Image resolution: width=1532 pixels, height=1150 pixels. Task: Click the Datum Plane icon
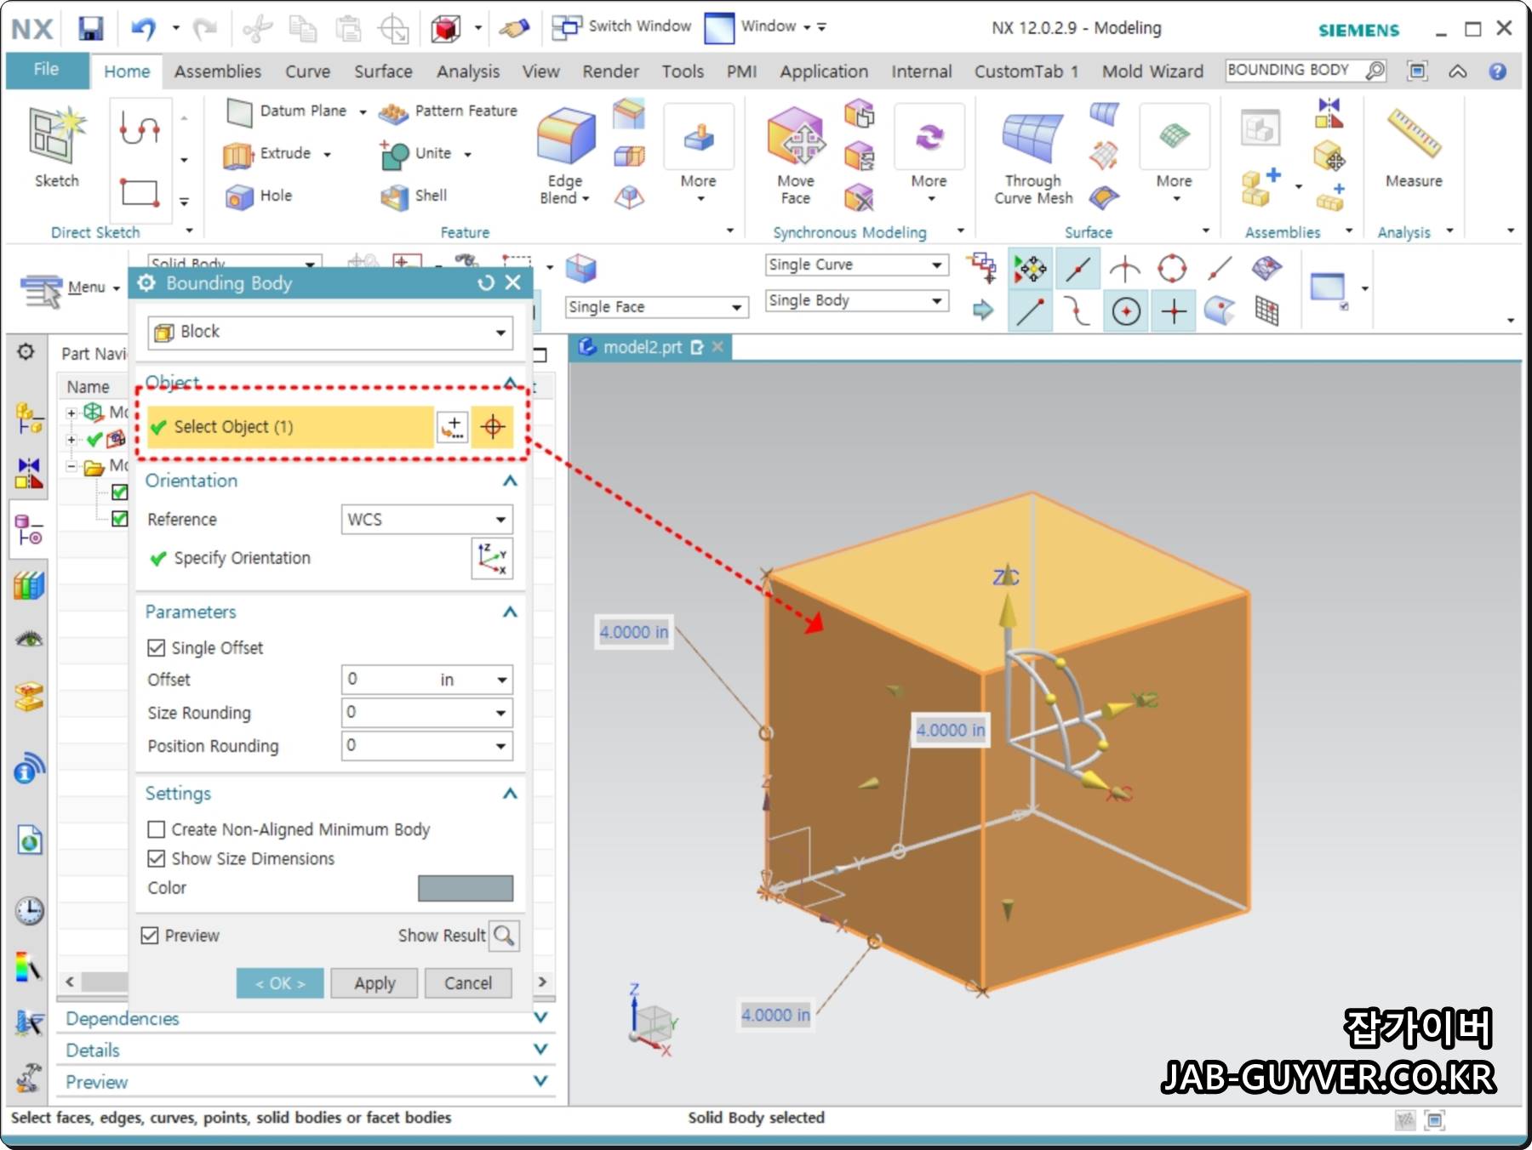[x=240, y=111]
